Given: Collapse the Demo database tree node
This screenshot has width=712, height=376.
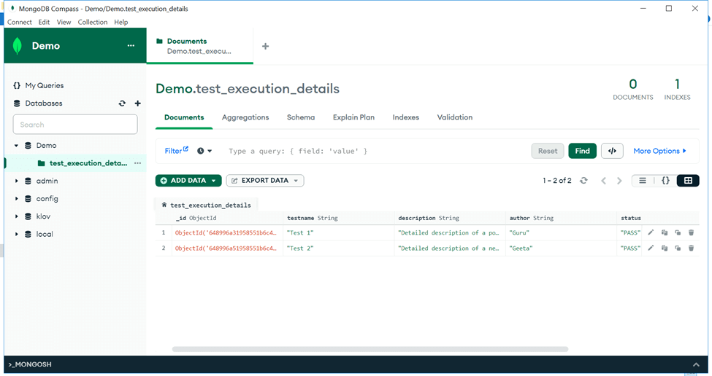Looking at the screenshot, I should coord(17,146).
